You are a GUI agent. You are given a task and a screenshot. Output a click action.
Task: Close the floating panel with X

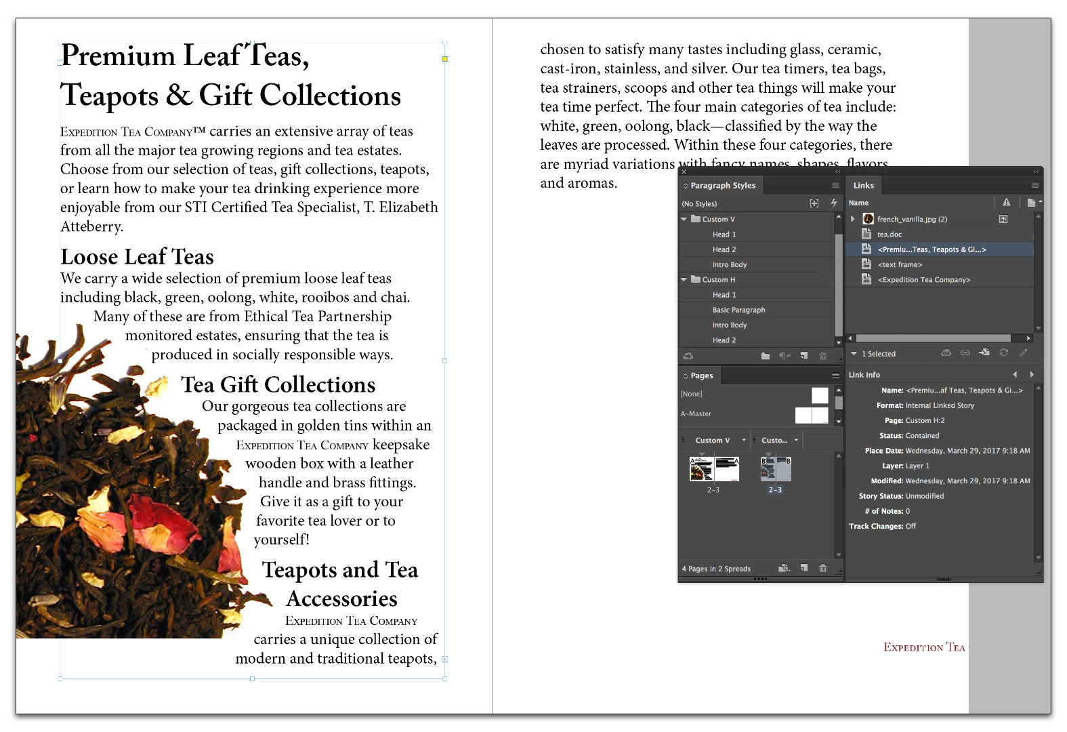click(684, 171)
